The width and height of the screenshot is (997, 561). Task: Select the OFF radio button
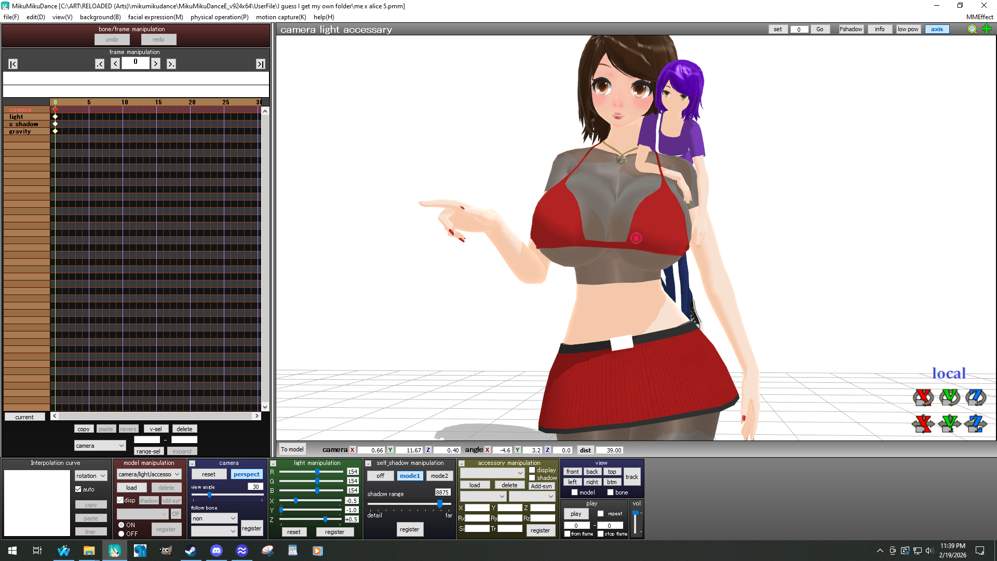point(122,533)
